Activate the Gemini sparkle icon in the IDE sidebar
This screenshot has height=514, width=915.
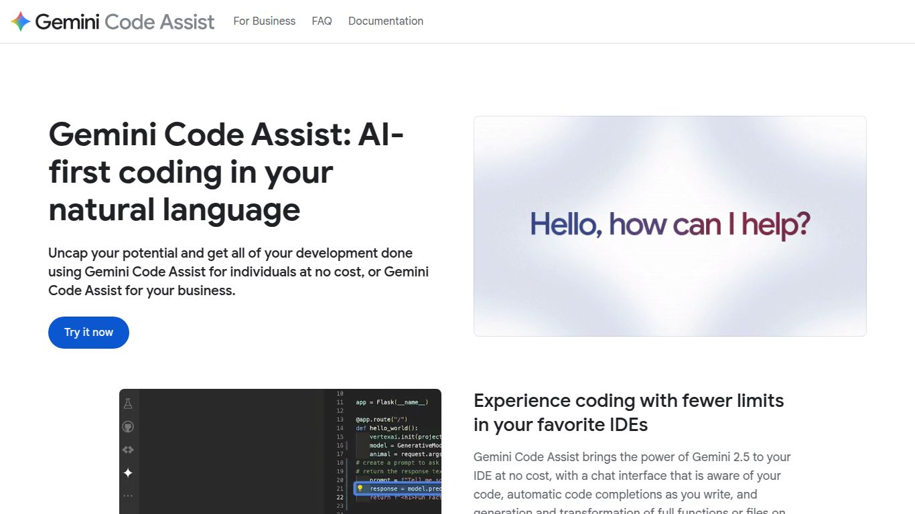coord(127,473)
